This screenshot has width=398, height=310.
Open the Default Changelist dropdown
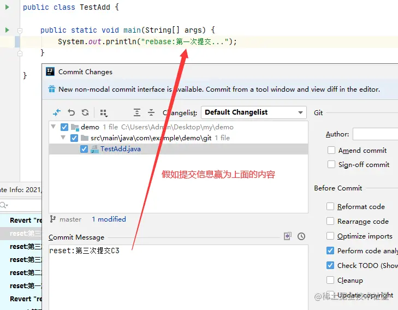click(x=253, y=112)
